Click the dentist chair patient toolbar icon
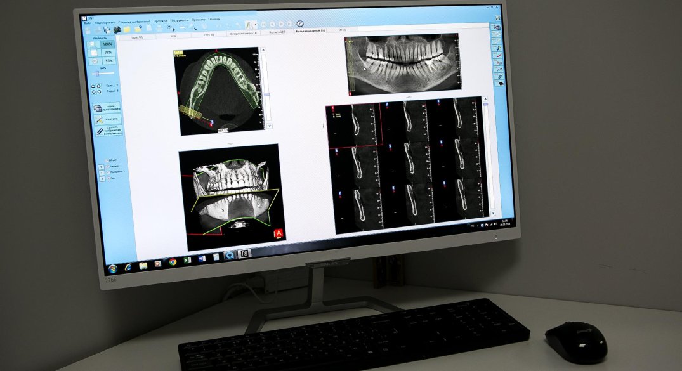Screen dimensions: 682x371 coord(107,30)
